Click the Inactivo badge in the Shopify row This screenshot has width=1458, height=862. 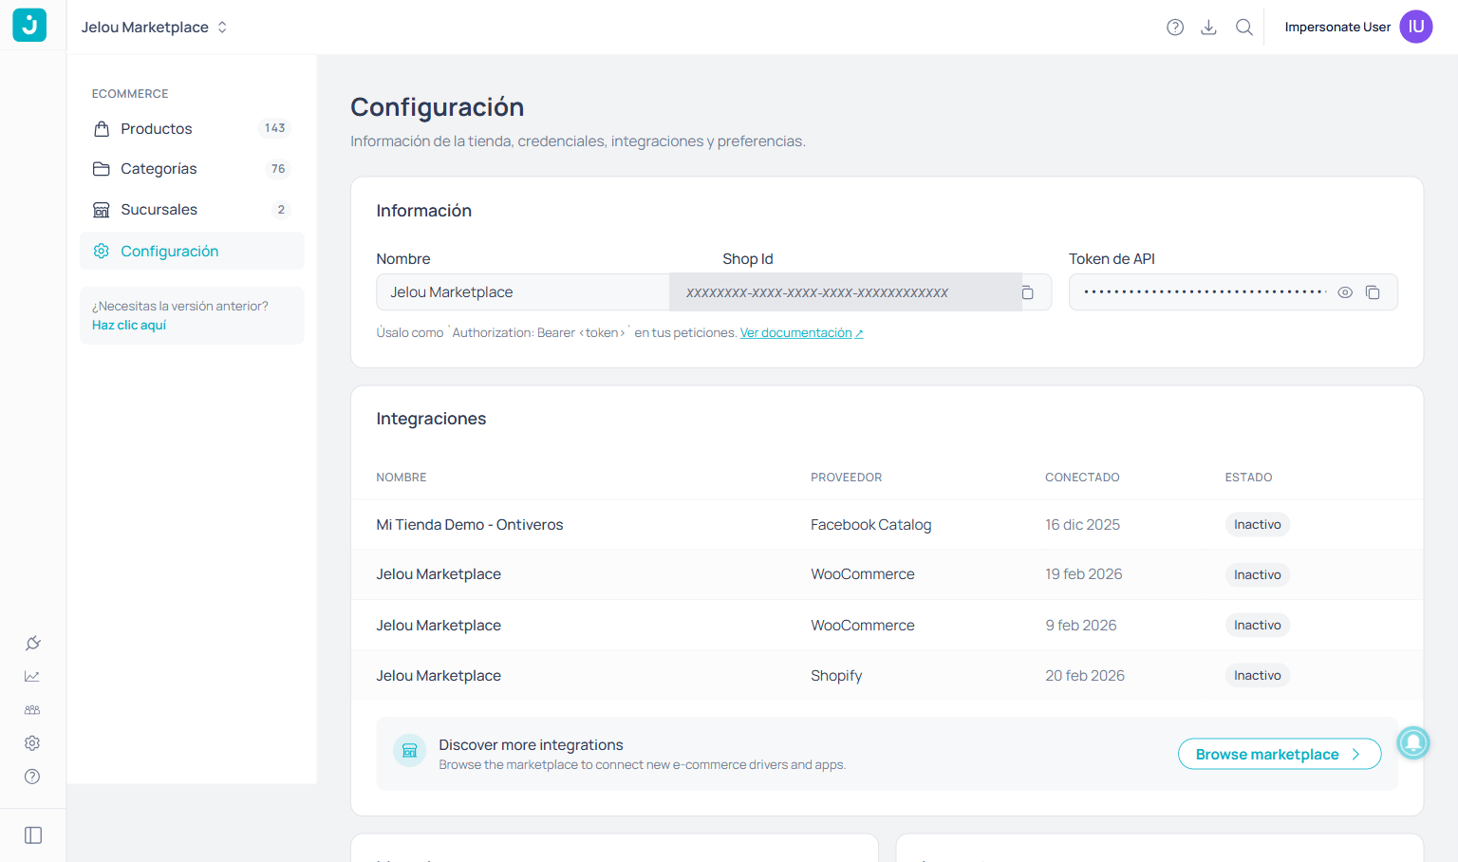point(1258,676)
